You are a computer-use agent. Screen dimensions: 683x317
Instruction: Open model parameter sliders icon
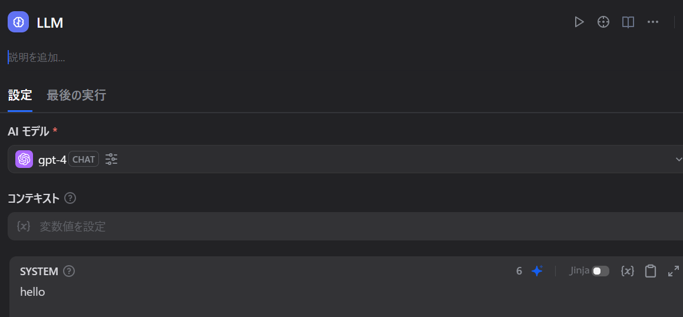click(111, 159)
